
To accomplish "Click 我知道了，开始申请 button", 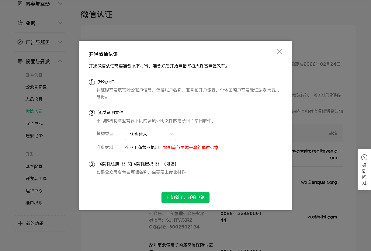I will (x=185, y=197).
